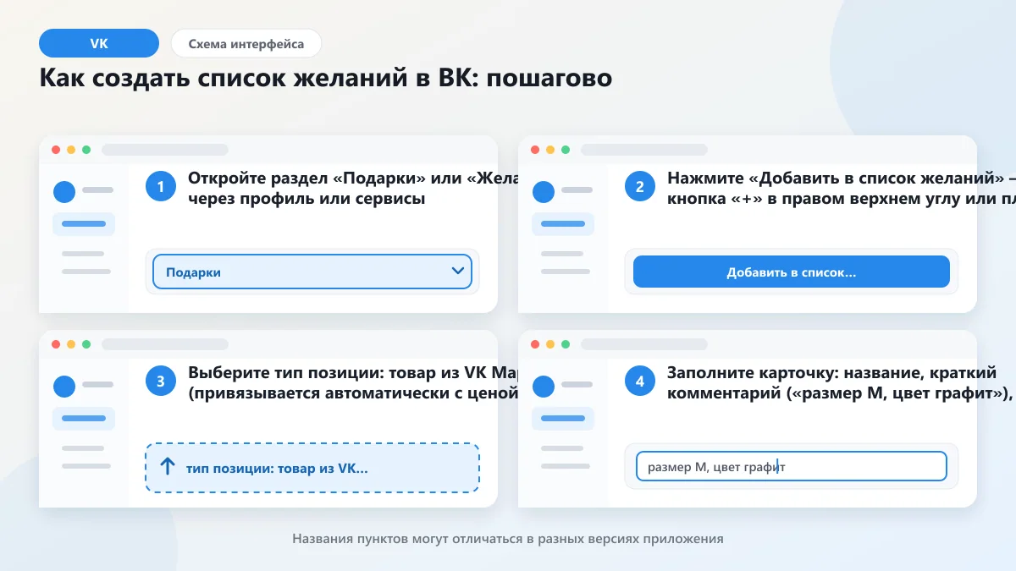The height and width of the screenshot is (571, 1016).
Task: Click the green dot of «Выберите тип позиции» window
Action: (x=86, y=344)
